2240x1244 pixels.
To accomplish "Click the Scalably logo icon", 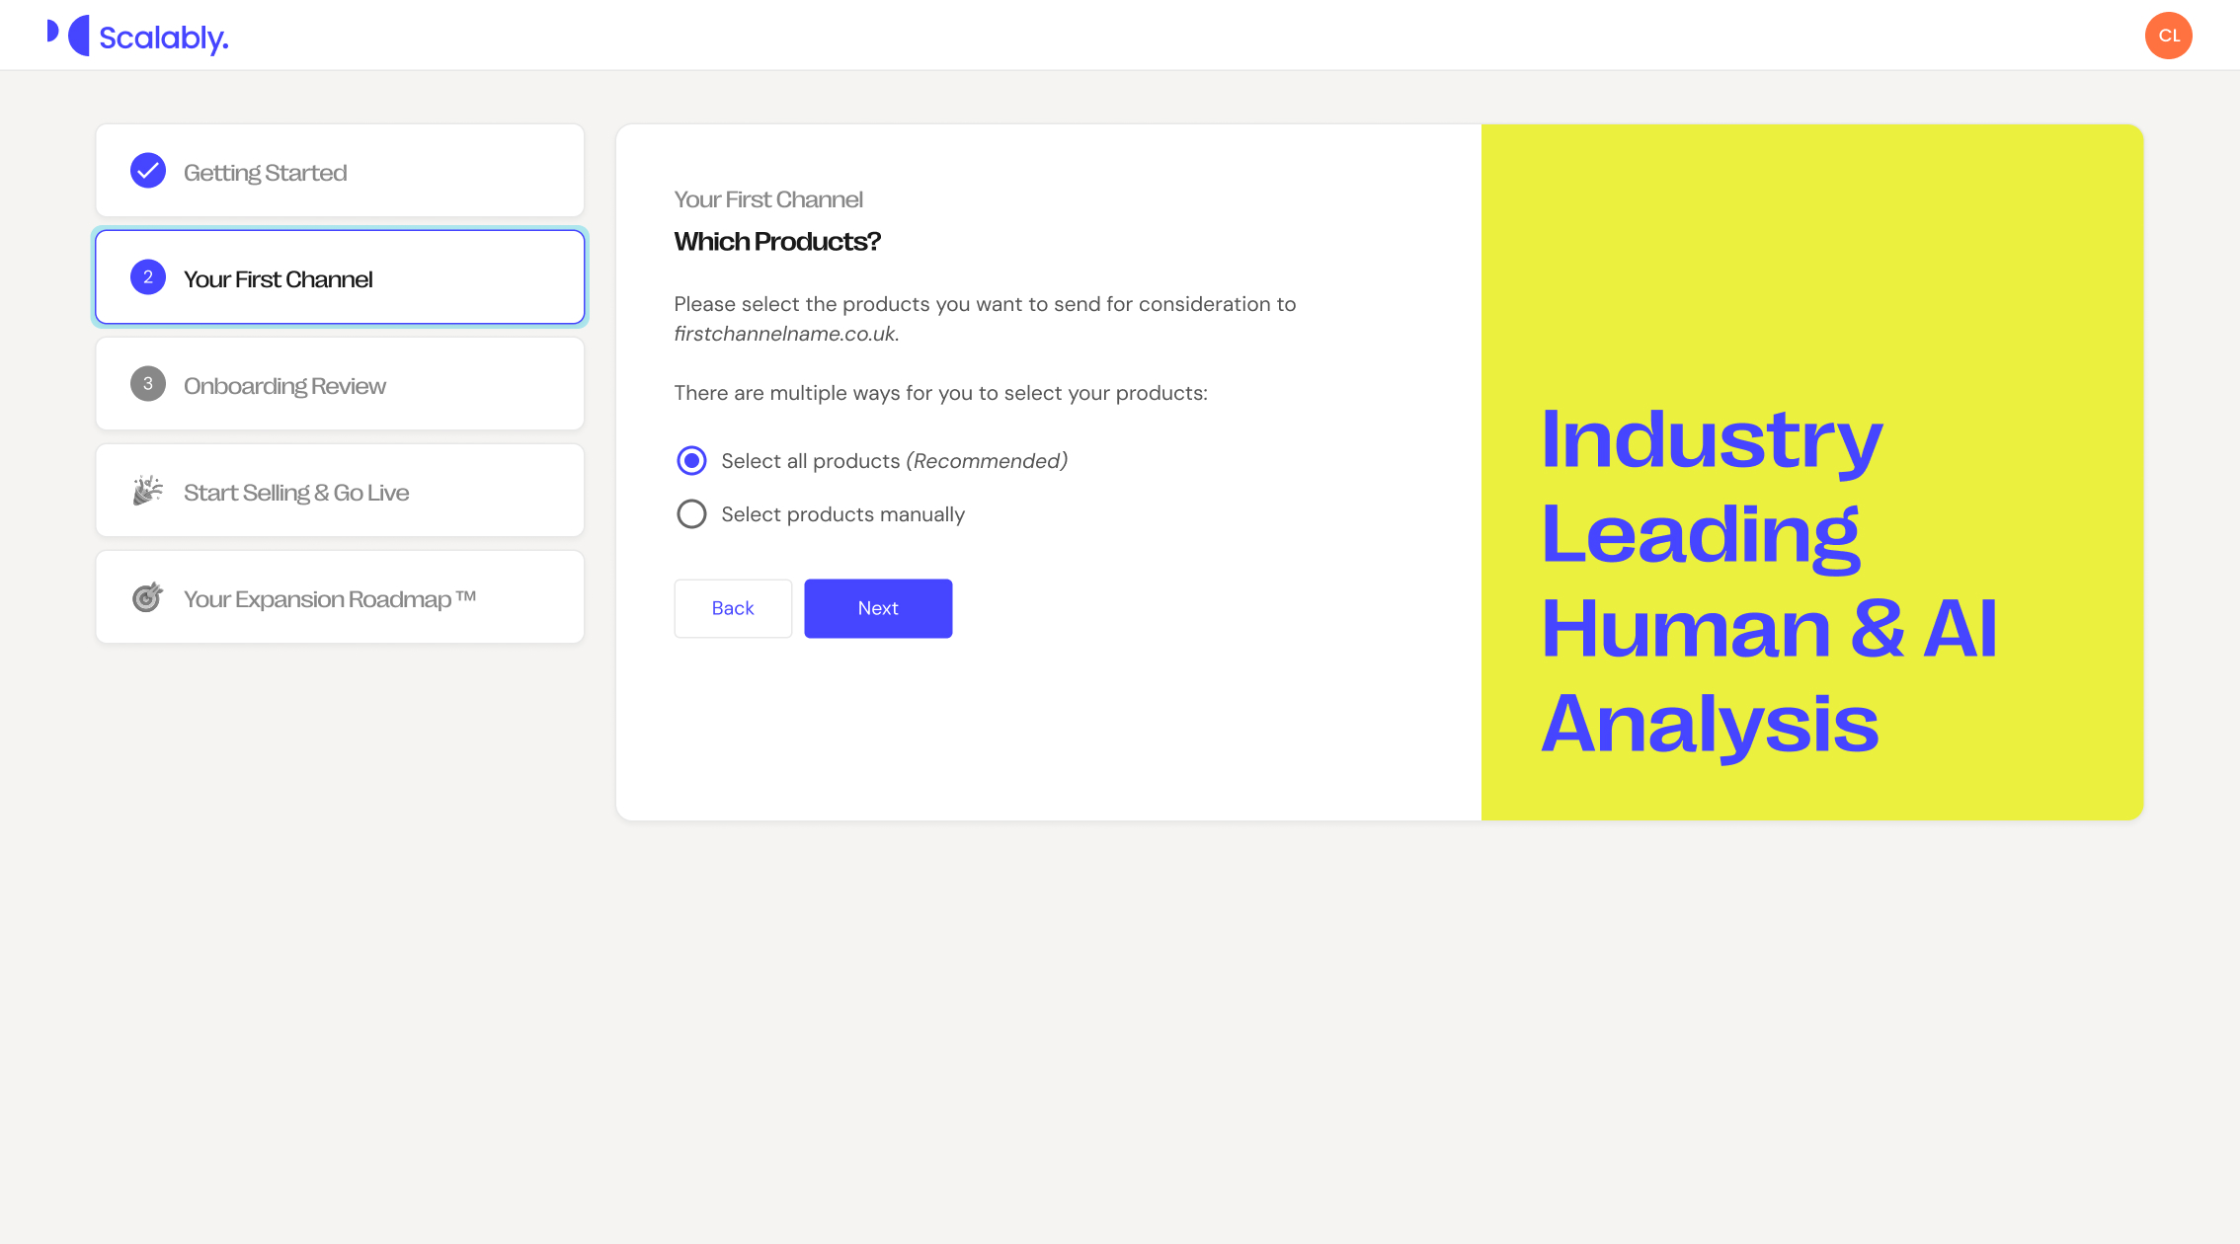I will 69,36.
